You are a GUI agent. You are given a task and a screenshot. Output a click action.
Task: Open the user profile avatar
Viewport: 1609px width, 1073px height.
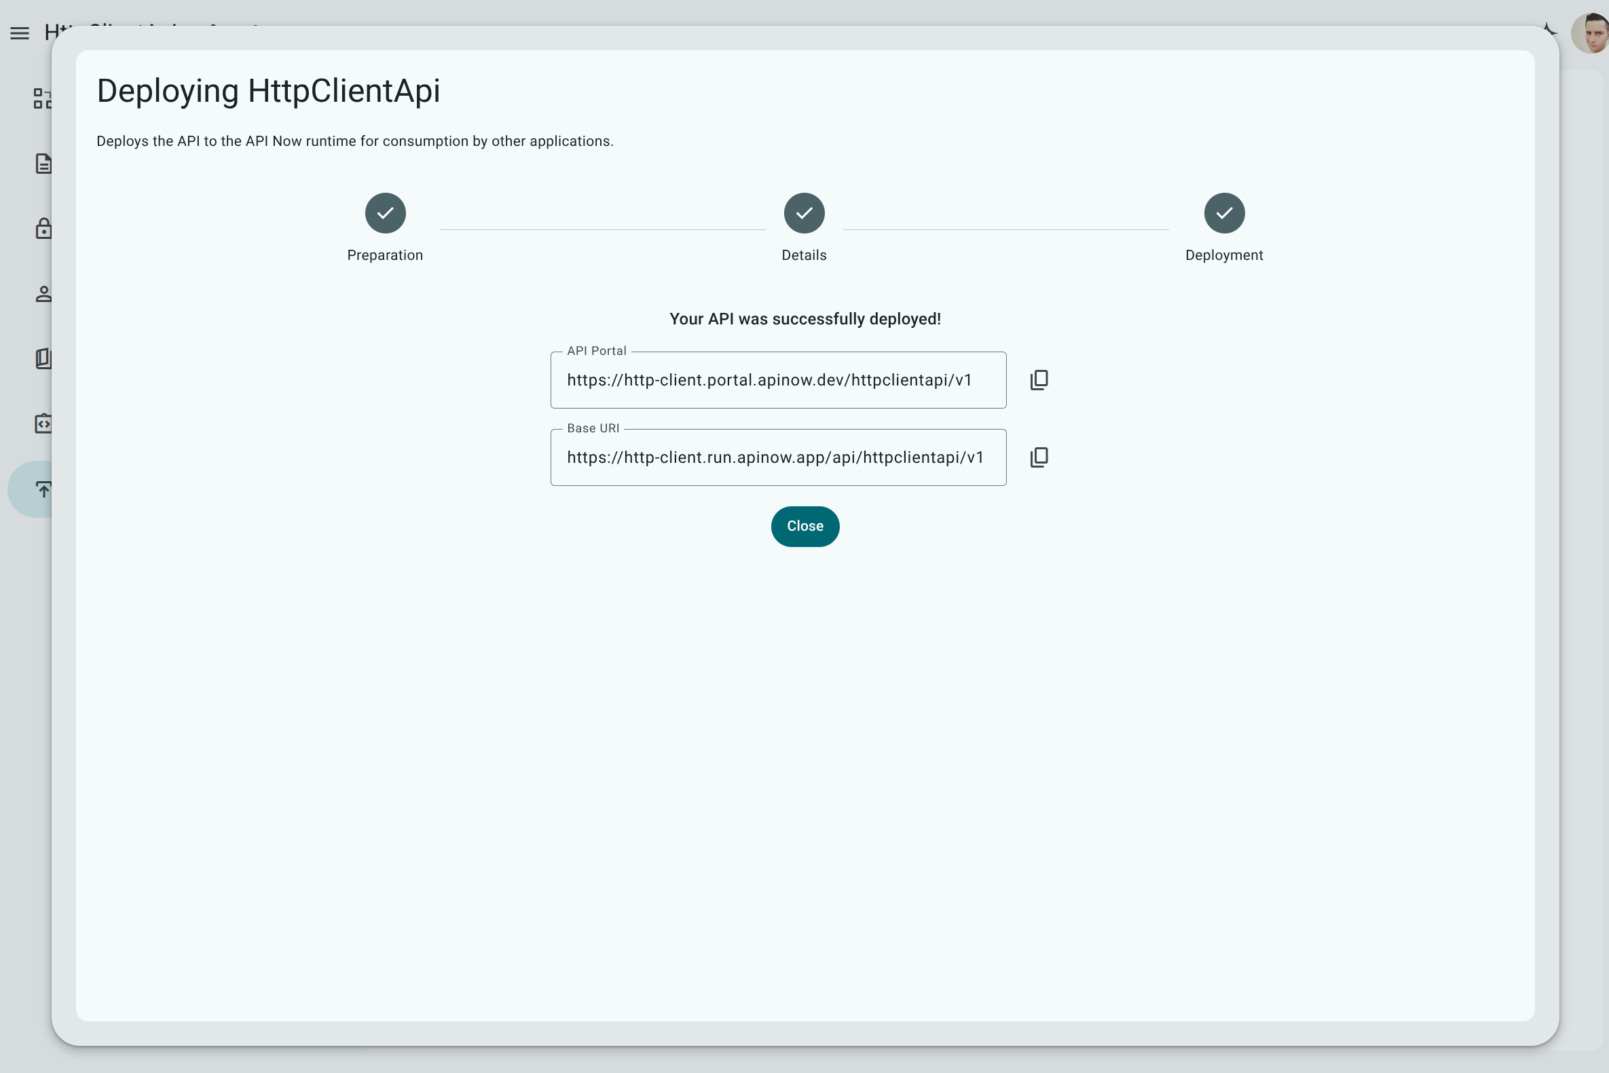1589,33
